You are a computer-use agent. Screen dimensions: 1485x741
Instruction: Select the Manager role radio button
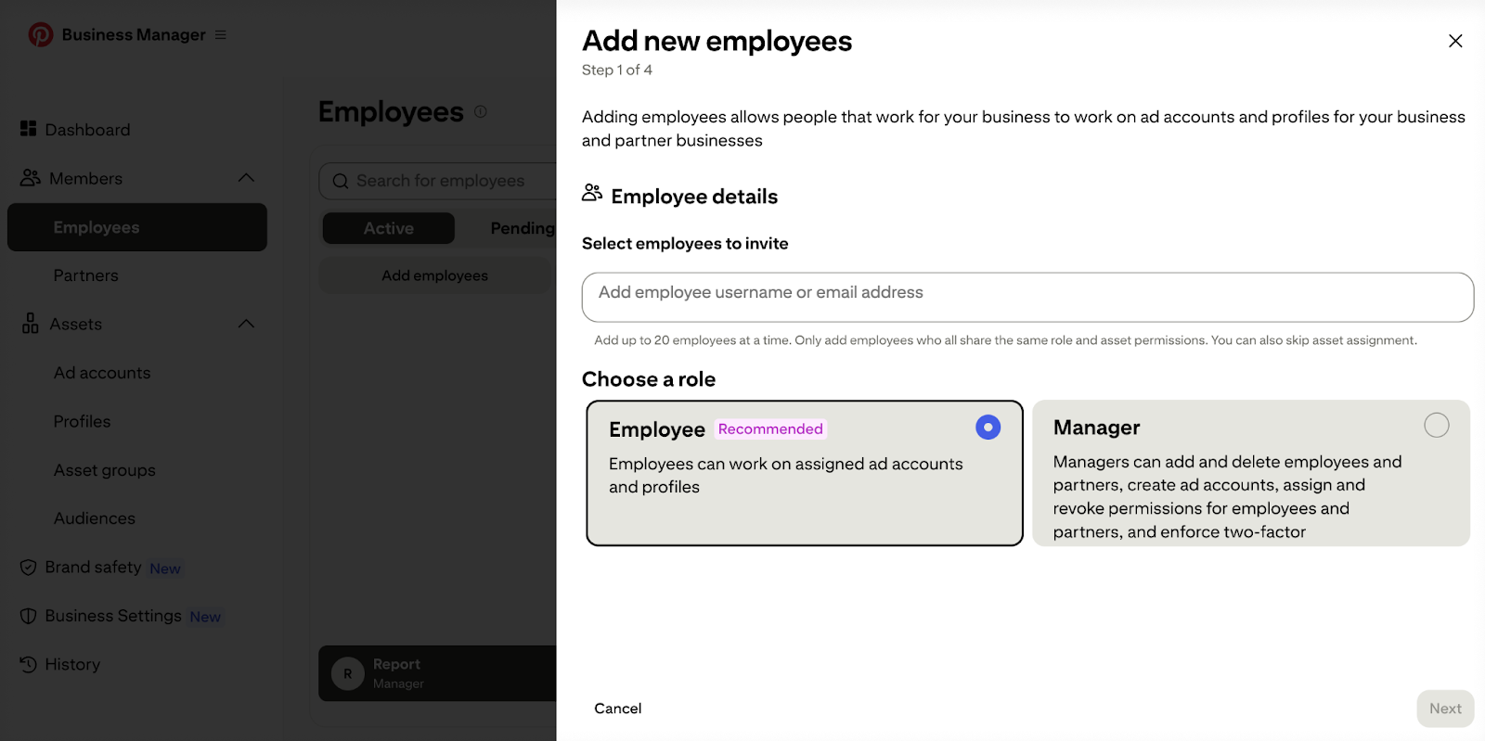tap(1436, 426)
